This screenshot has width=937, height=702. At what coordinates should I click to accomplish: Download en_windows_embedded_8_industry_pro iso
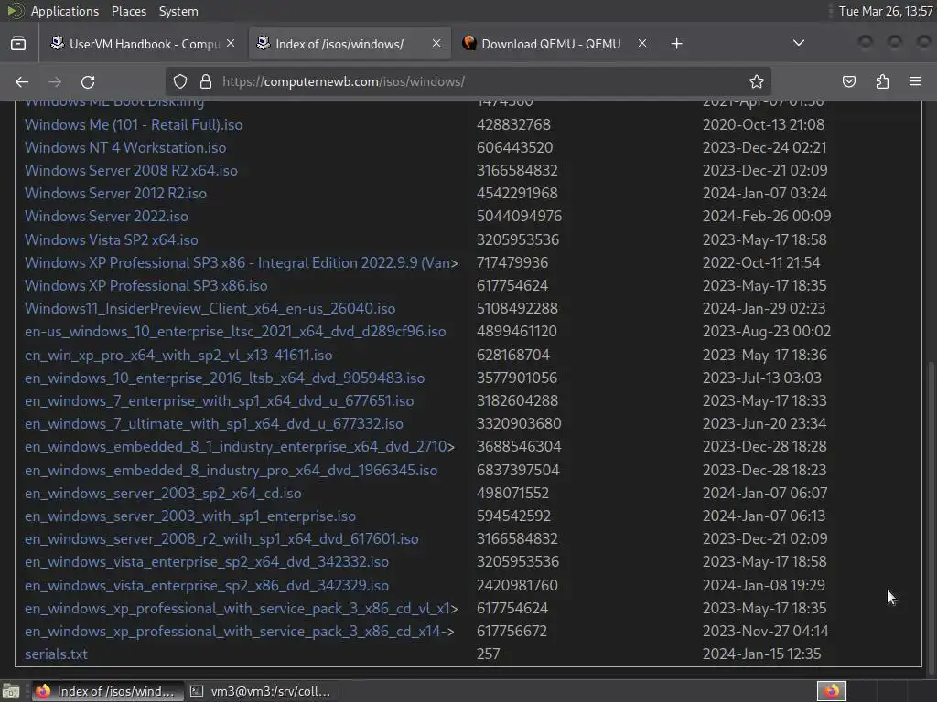(x=232, y=471)
